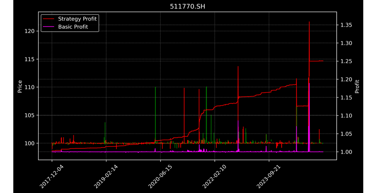Screen dimensions: 377x193
Task: Click the Price axis label
Action: 20,86
